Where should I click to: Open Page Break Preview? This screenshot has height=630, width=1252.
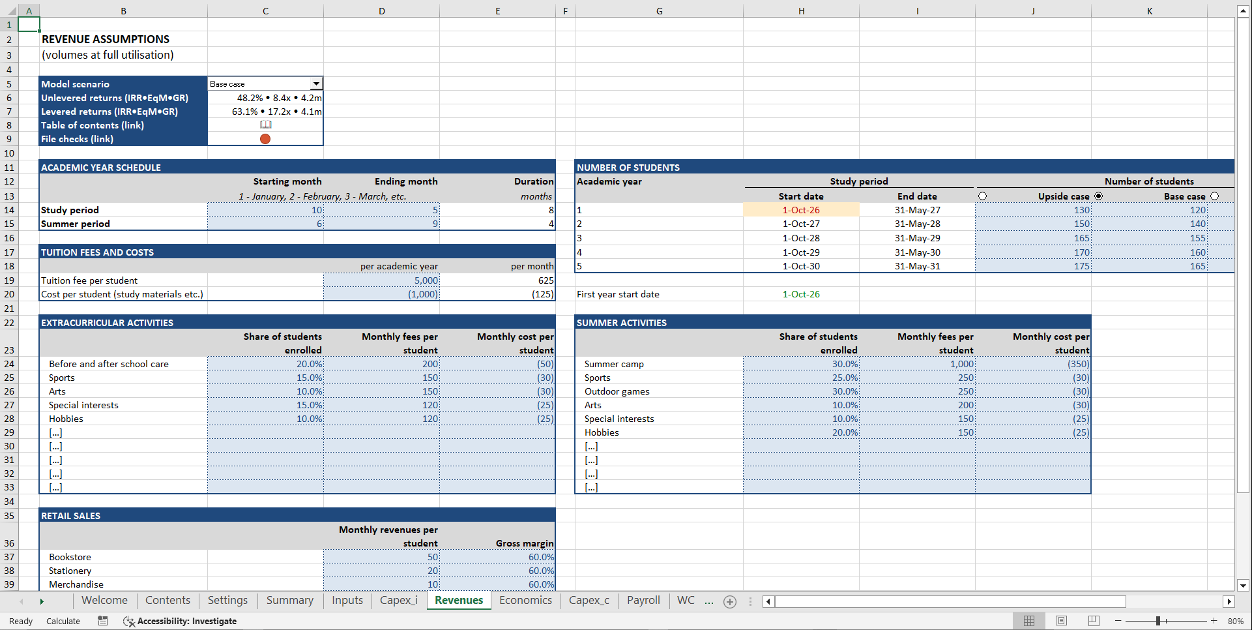coord(1093,621)
